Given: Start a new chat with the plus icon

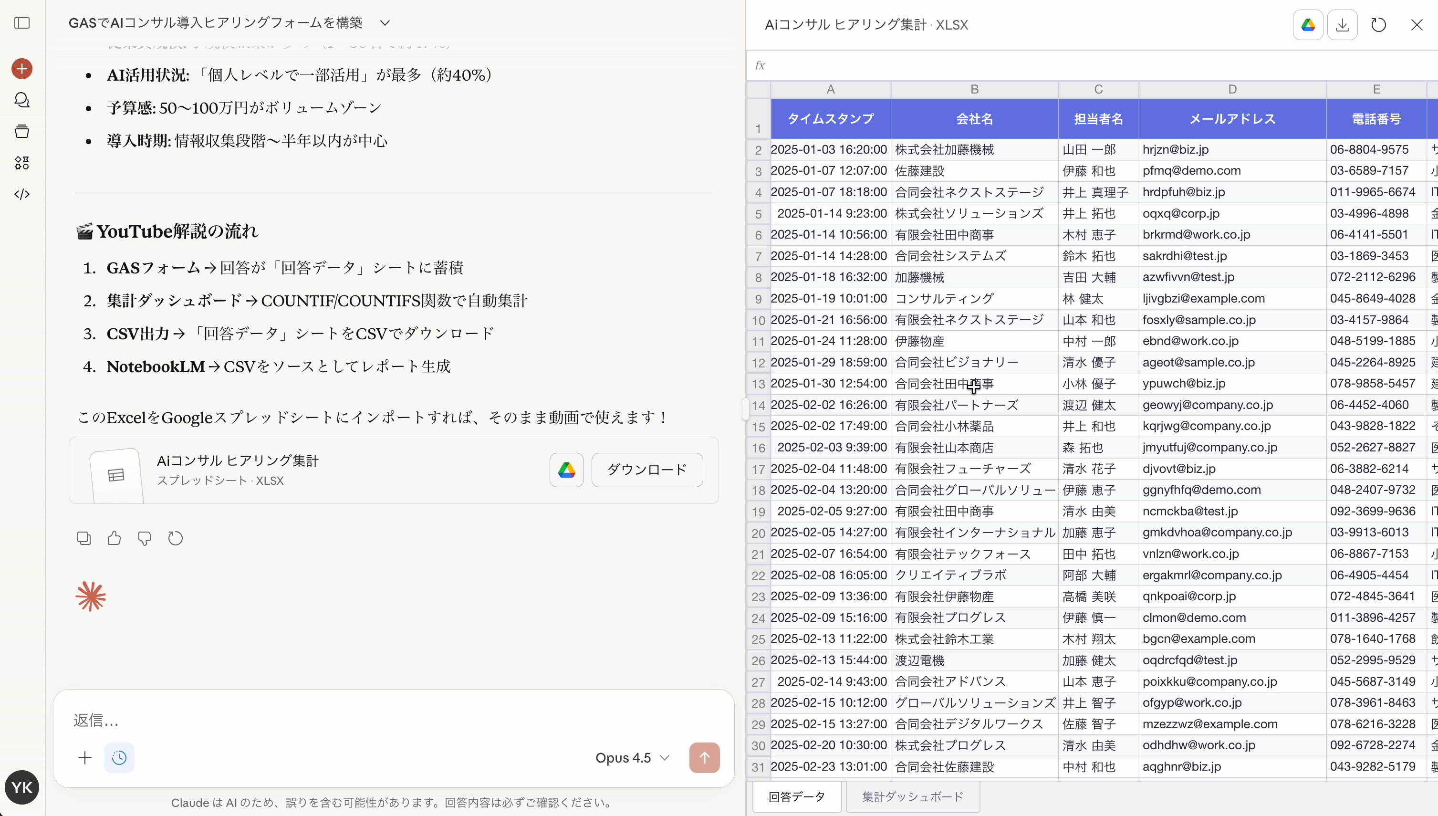Looking at the screenshot, I should click(21, 68).
